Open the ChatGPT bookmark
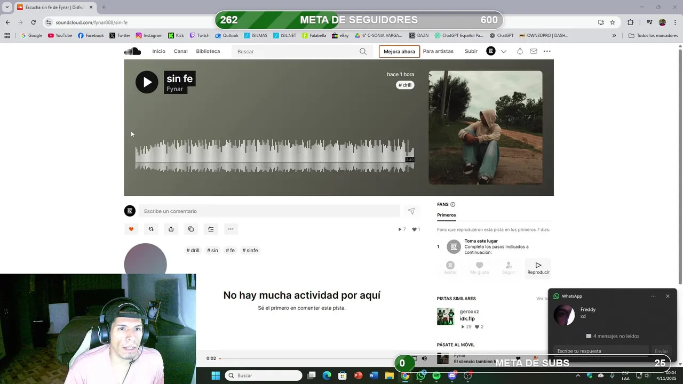 [x=501, y=36]
